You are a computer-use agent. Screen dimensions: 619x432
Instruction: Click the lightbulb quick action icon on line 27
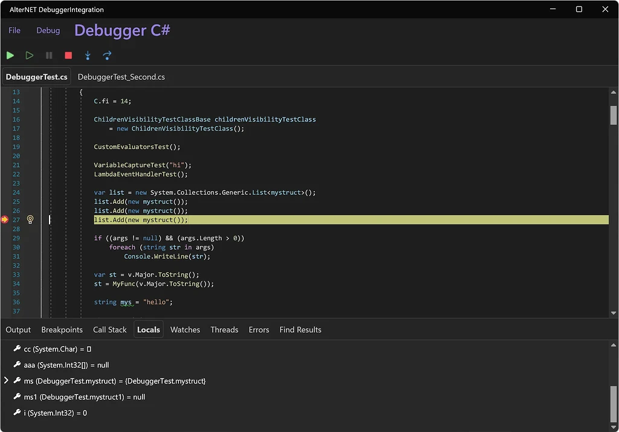pos(30,220)
